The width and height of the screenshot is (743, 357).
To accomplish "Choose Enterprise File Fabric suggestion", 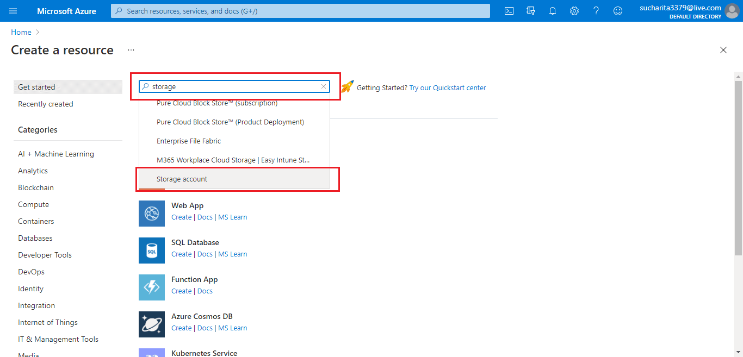I will (189, 141).
